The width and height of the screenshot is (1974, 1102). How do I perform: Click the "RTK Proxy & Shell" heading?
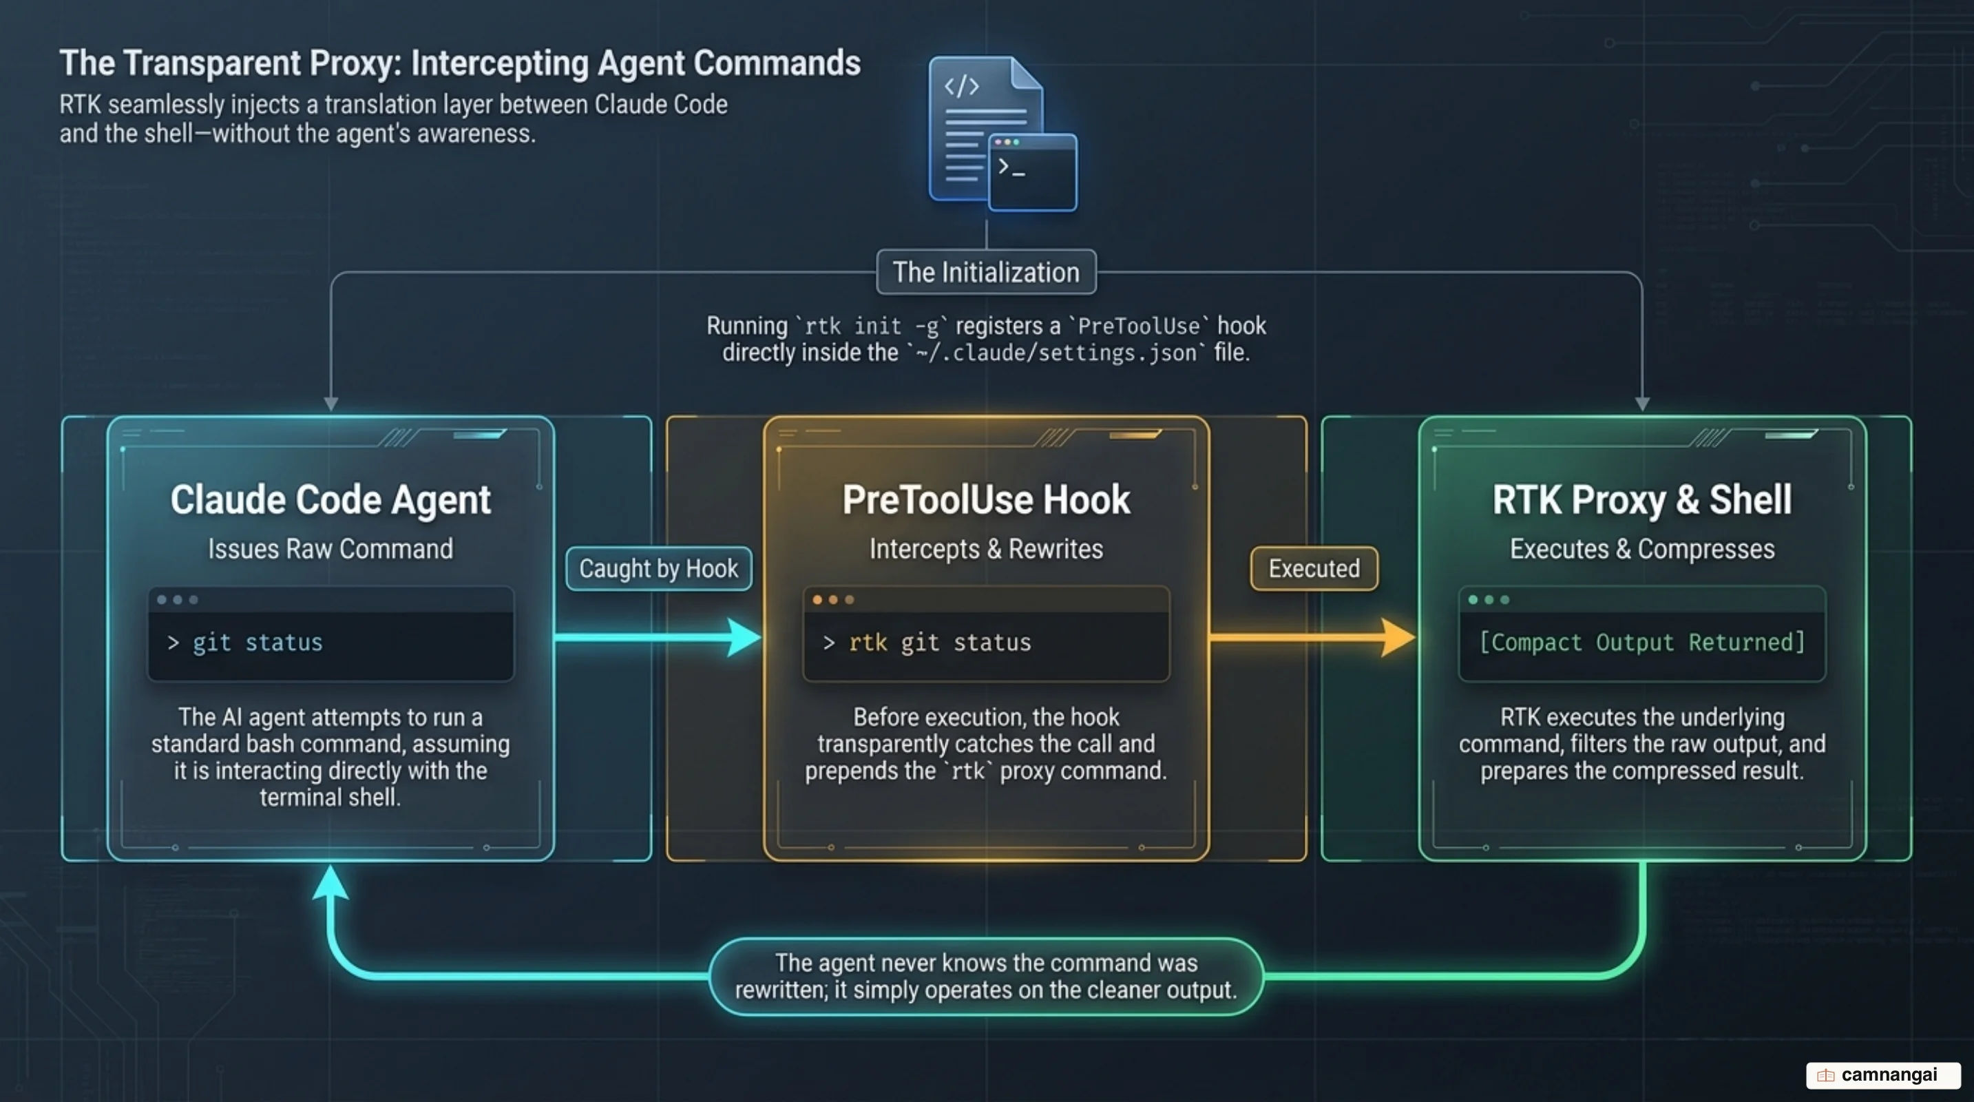pos(1641,501)
